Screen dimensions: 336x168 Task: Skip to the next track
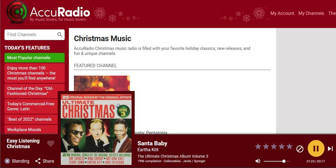coord(330,149)
